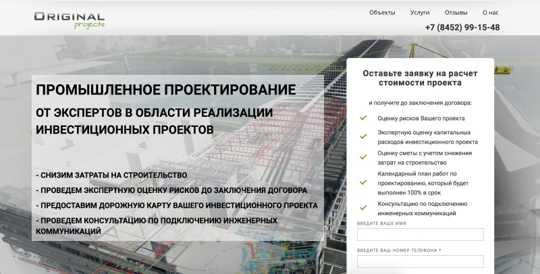Screen dimensions: 540x274
Task: Focus the Введите ваше имя input field
Action: coord(420,234)
